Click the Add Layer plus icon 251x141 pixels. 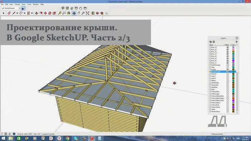point(210,42)
